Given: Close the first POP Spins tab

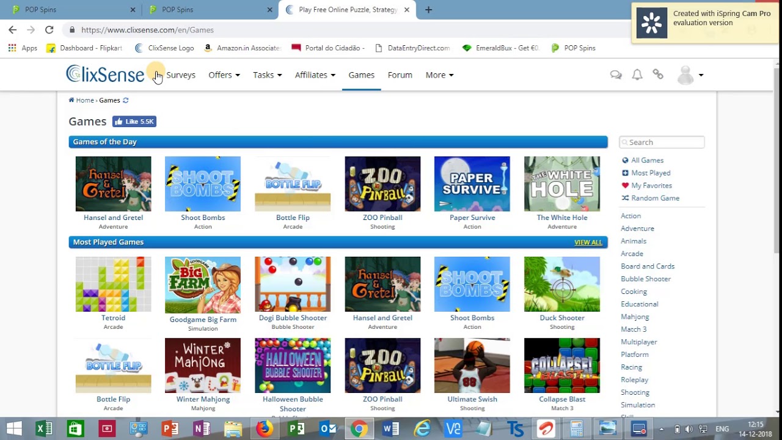Looking at the screenshot, I should click(x=133, y=10).
